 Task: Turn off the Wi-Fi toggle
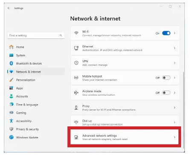point(166,33)
